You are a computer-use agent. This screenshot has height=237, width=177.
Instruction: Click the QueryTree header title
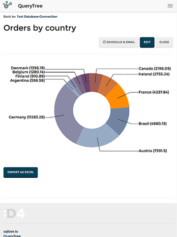pos(30,6)
